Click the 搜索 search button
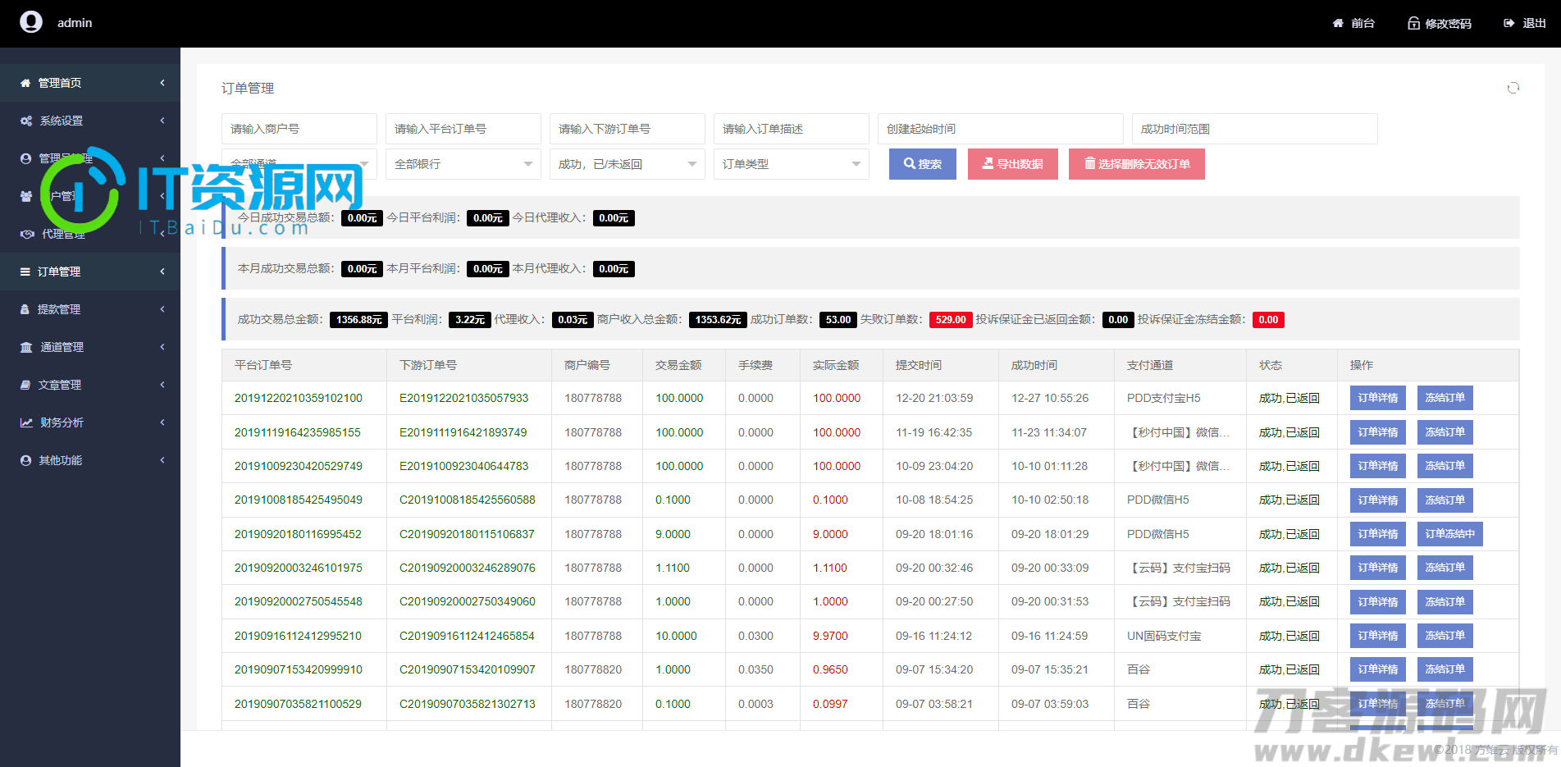Screen dimensions: 1561x767 pyautogui.click(x=923, y=164)
